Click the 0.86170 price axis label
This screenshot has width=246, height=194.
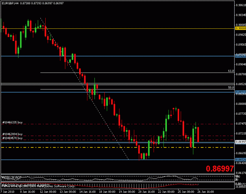241,173
